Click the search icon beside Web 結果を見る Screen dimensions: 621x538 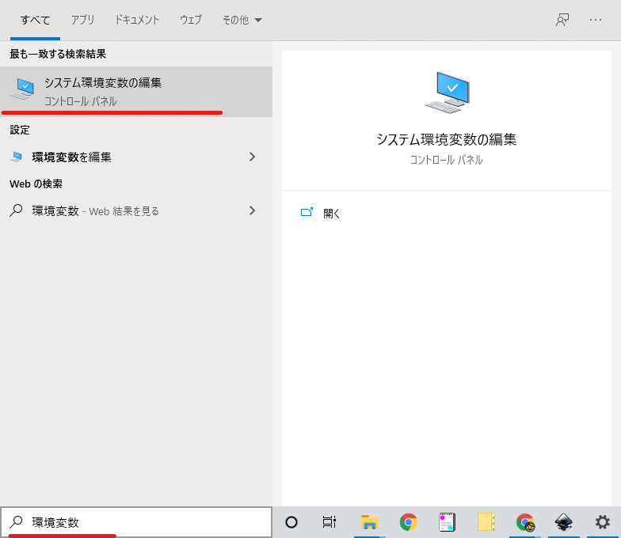tap(16, 210)
